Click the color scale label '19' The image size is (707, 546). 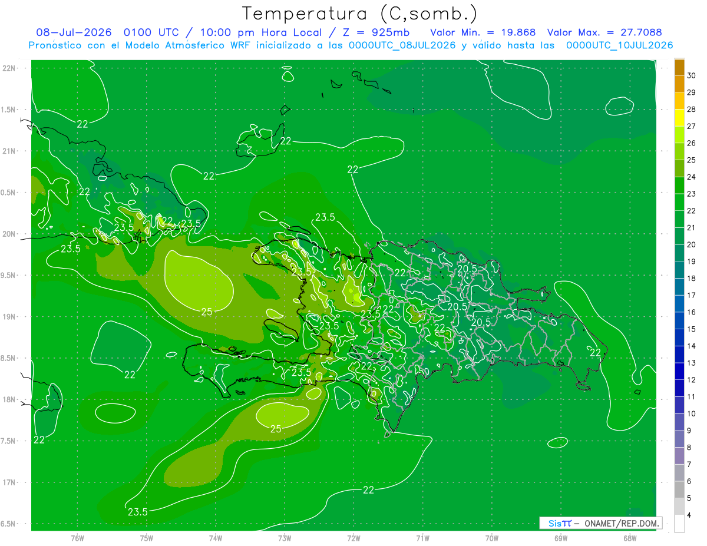coord(692,262)
